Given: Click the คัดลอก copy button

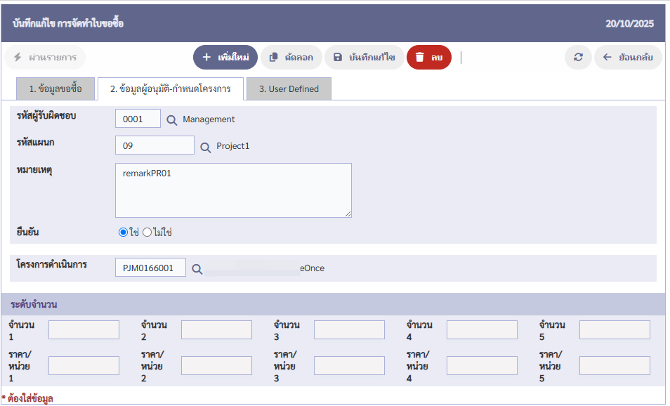Looking at the screenshot, I should point(291,57).
